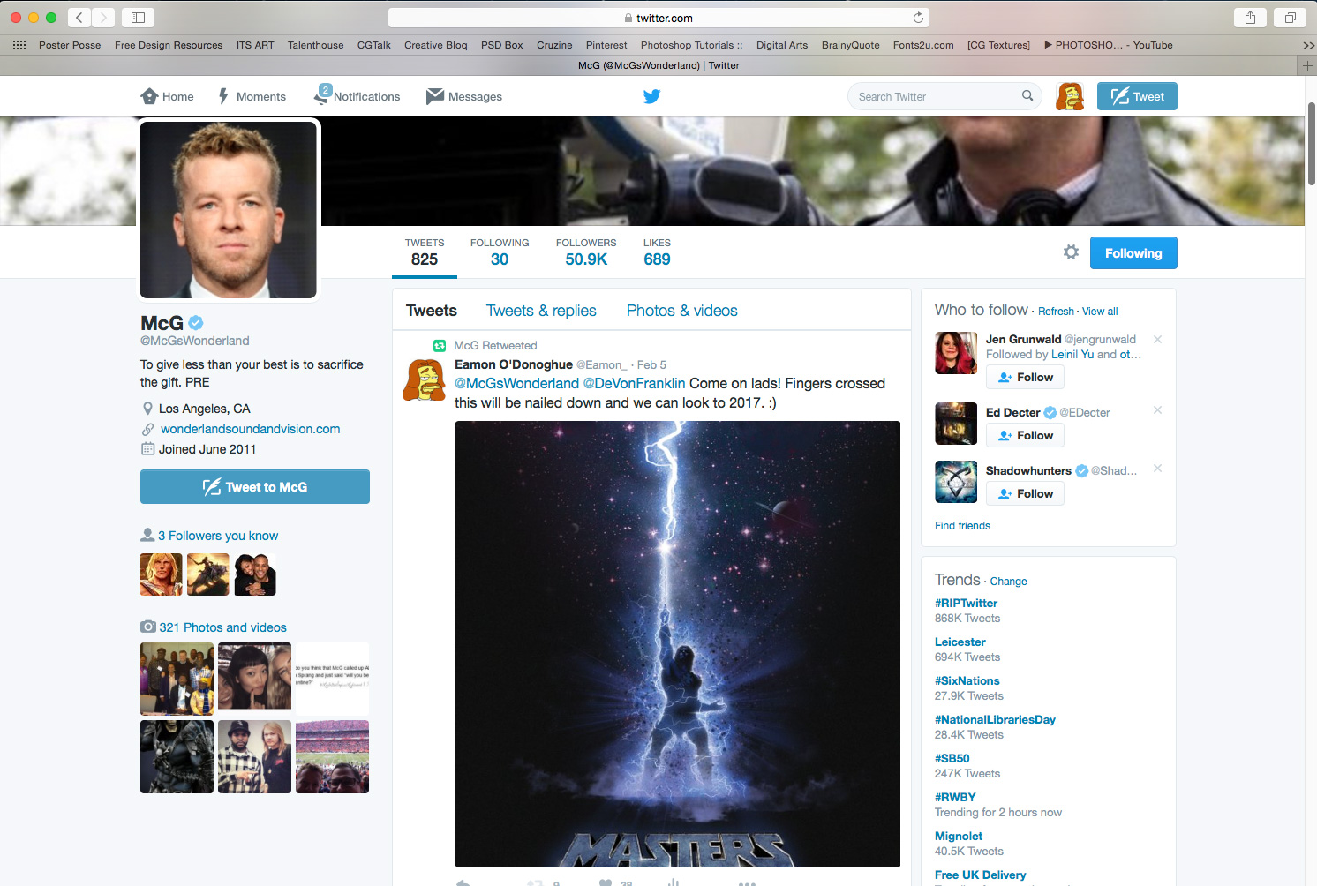Open 3 Followers you know link
This screenshot has height=886, width=1317.
pyautogui.click(x=218, y=536)
